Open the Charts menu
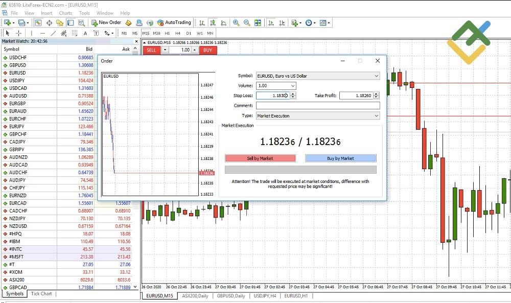511x303 pixels. click(65, 13)
